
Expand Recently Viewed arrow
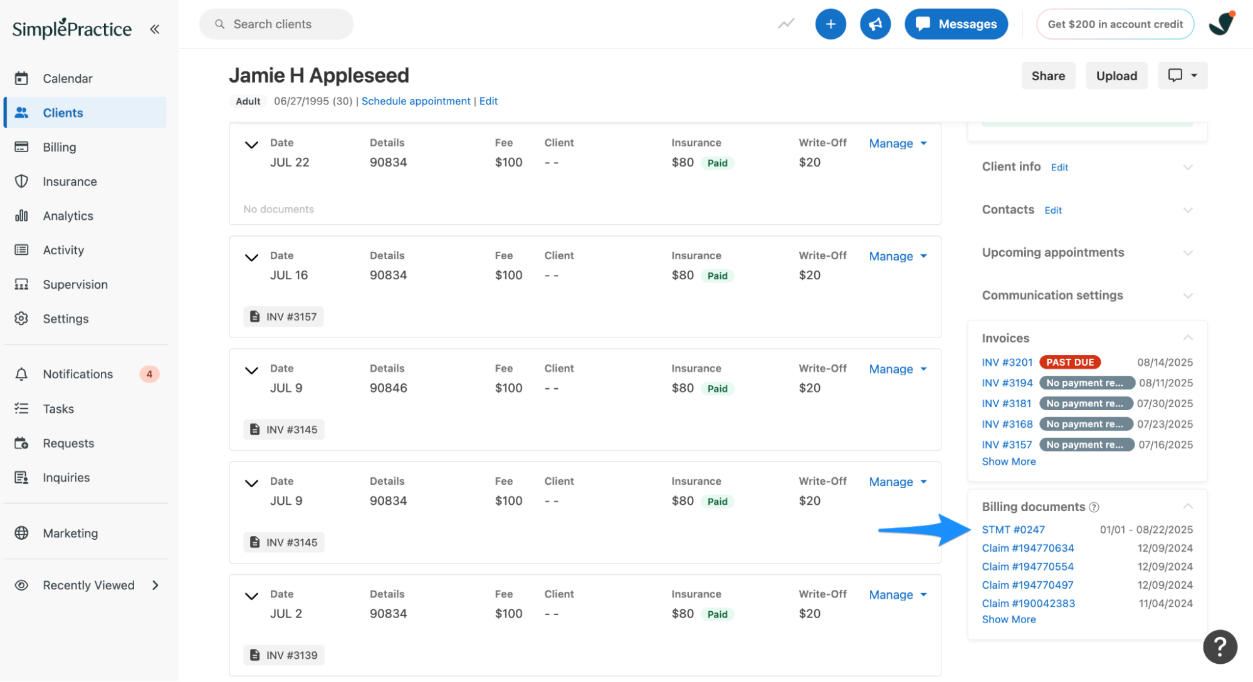[155, 585]
